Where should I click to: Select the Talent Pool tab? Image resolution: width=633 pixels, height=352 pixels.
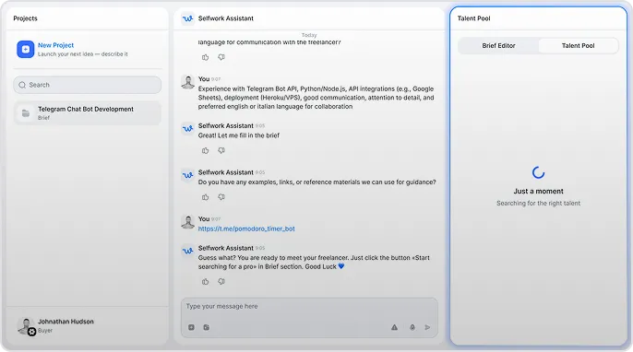578,45
